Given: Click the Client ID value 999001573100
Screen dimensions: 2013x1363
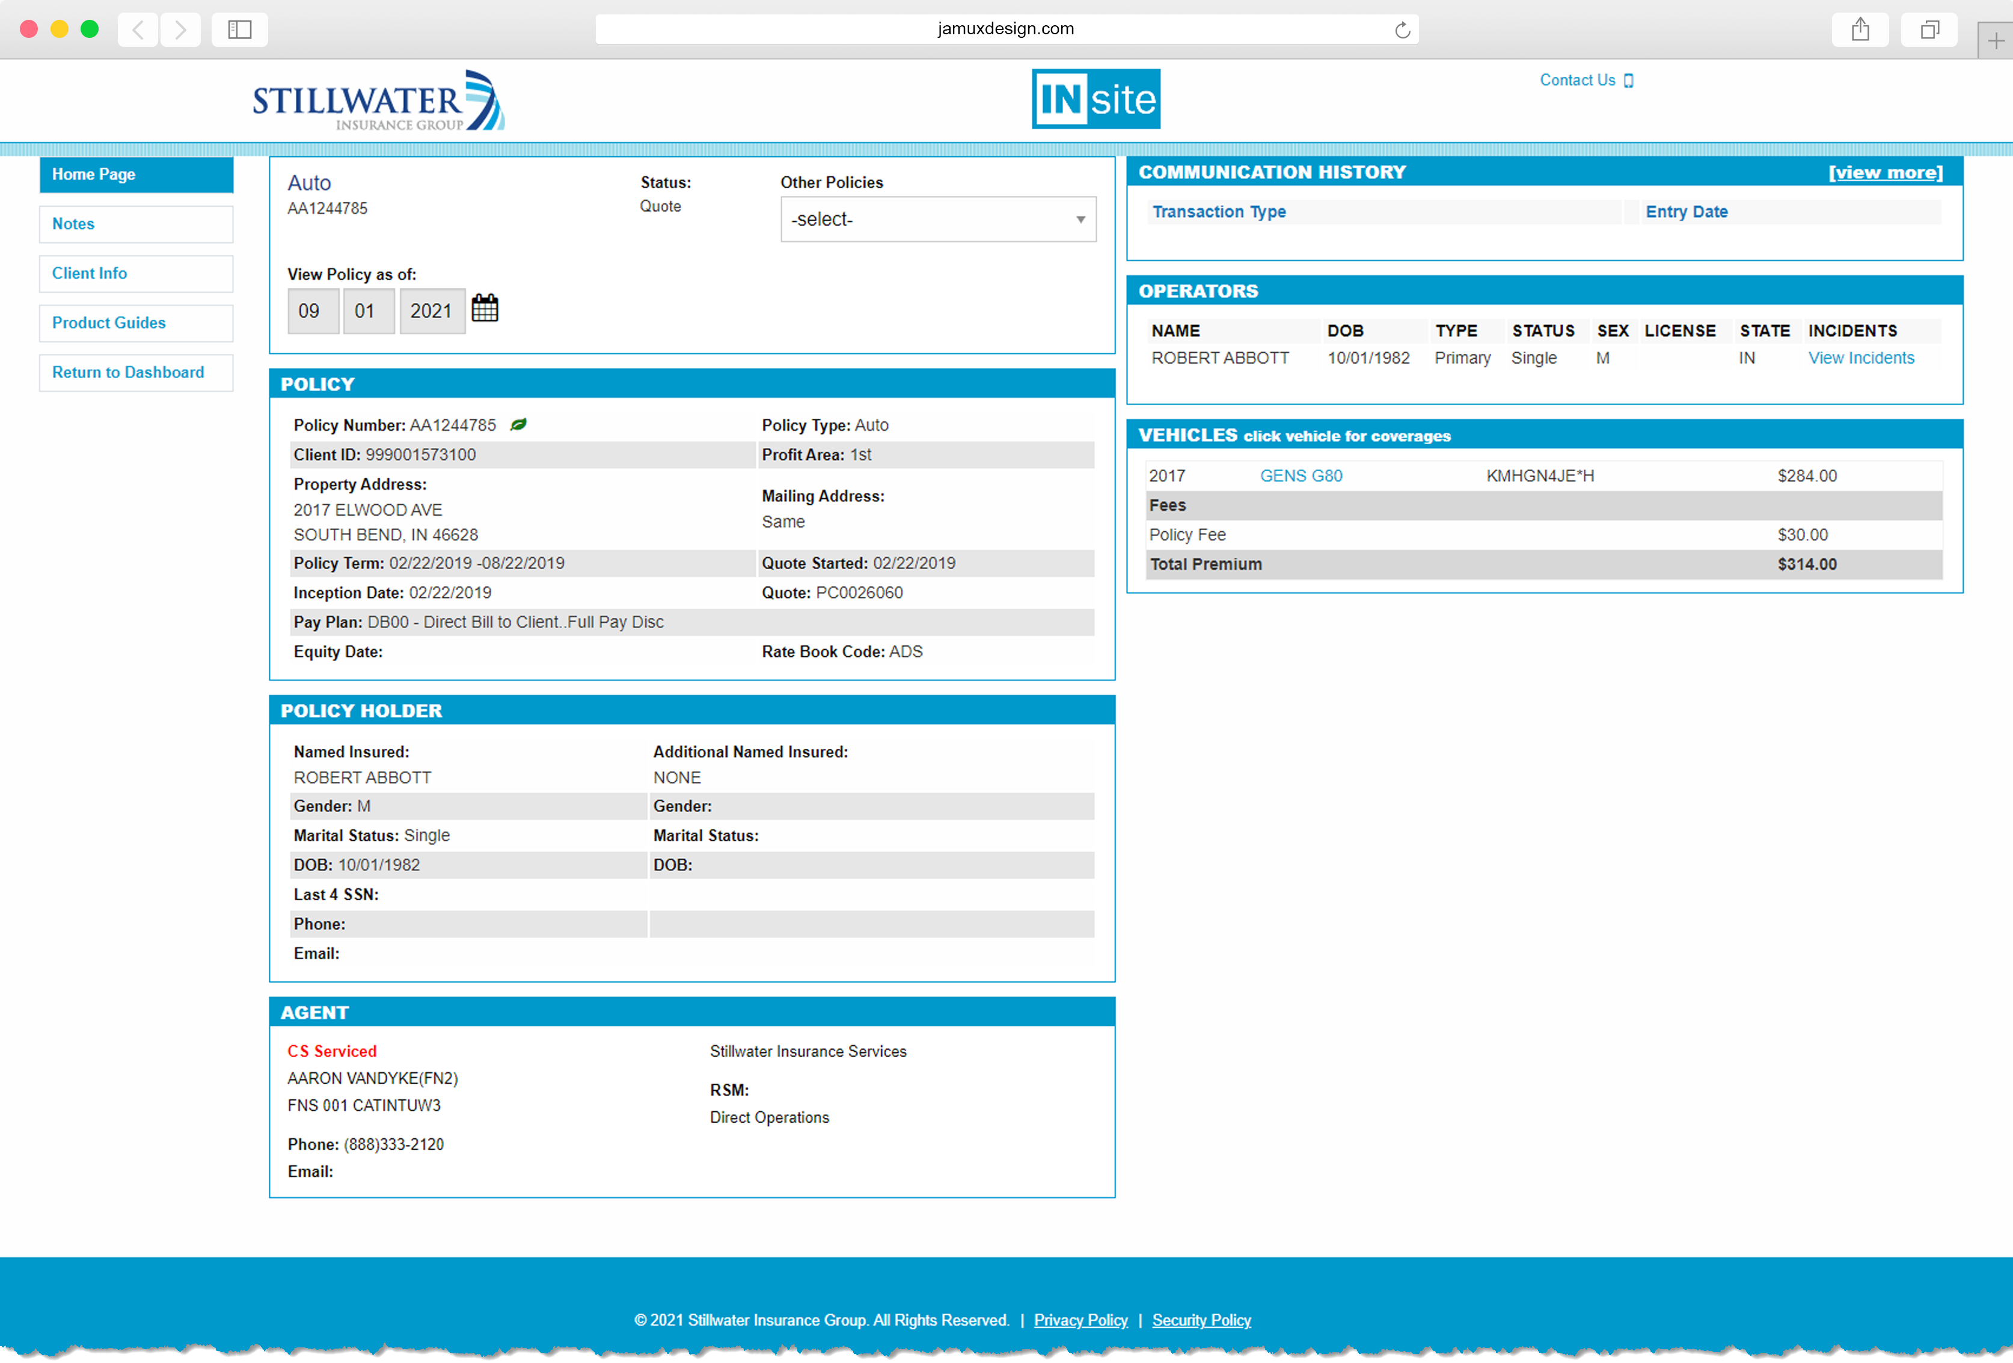Looking at the screenshot, I should [x=420, y=454].
